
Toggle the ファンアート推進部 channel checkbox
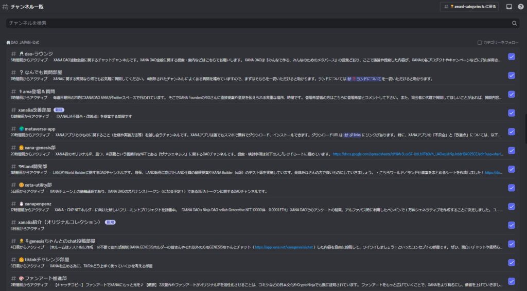point(511,281)
